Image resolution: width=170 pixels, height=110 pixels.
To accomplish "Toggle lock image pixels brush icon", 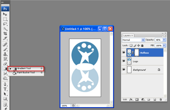I will 135,46.
